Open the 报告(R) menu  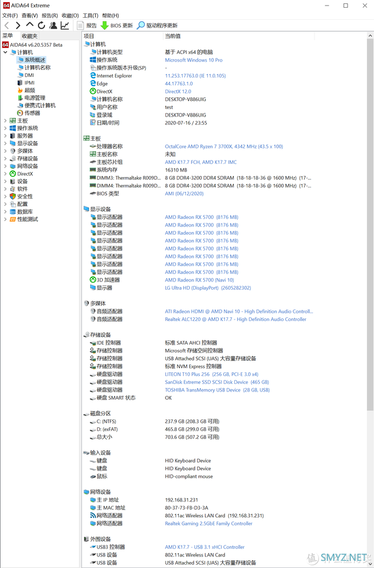pyautogui.click(x=50, y=15)
